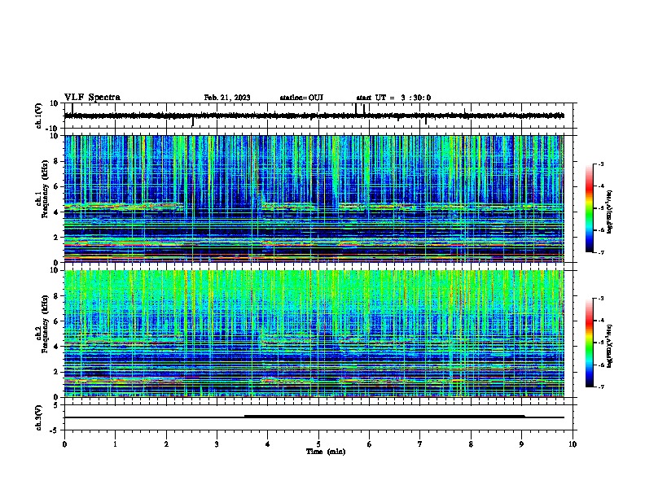Click the 'ch.3(V)' axis label
The width and height of the screenshot is (645, 498).
(x=39, y=417)
